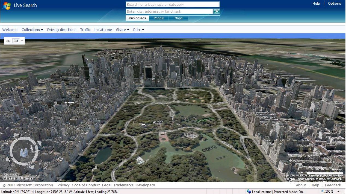The width and height of the screenshot is (346, 194).
Task: Switch the map to 2D view
Action: 8,41
